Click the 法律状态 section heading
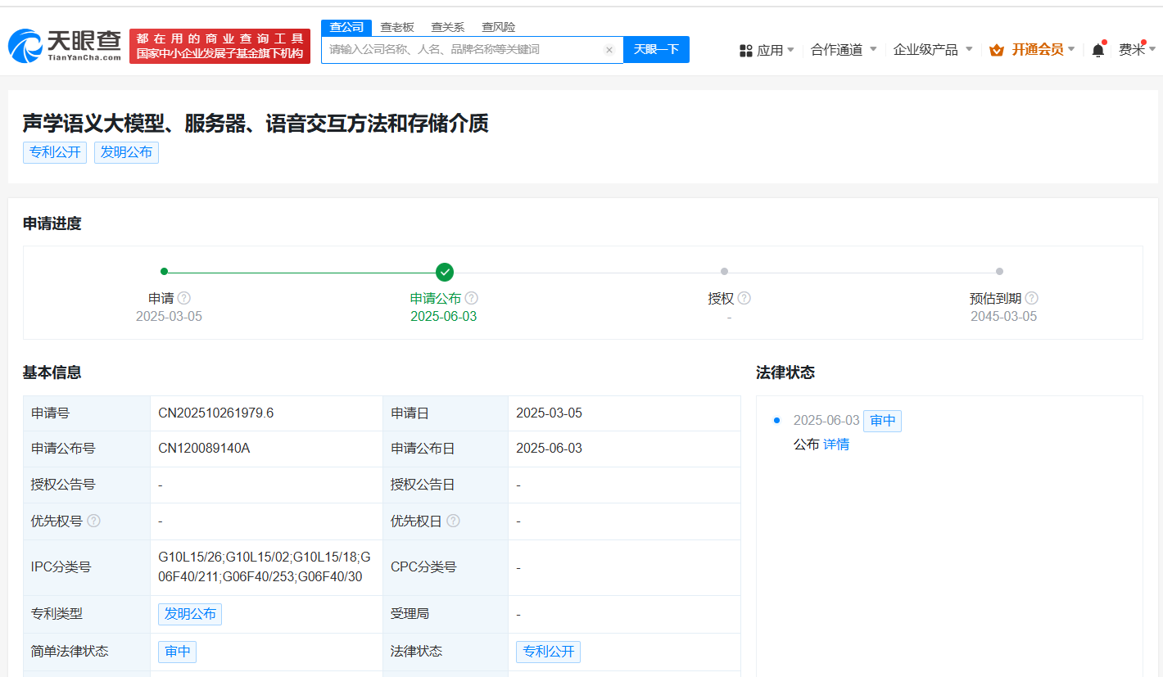 pyautogui.click(x=785, y=372)
